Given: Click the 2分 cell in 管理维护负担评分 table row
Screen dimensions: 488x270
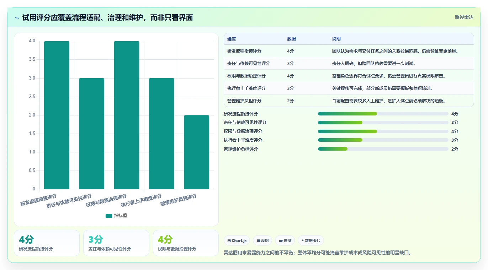Looking at the screenshot, I should [291, 101].
